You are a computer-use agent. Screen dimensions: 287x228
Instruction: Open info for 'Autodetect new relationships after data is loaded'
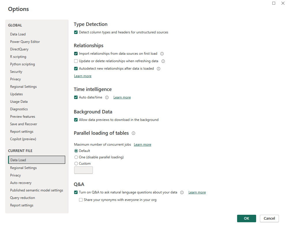(x=159, y=69)
